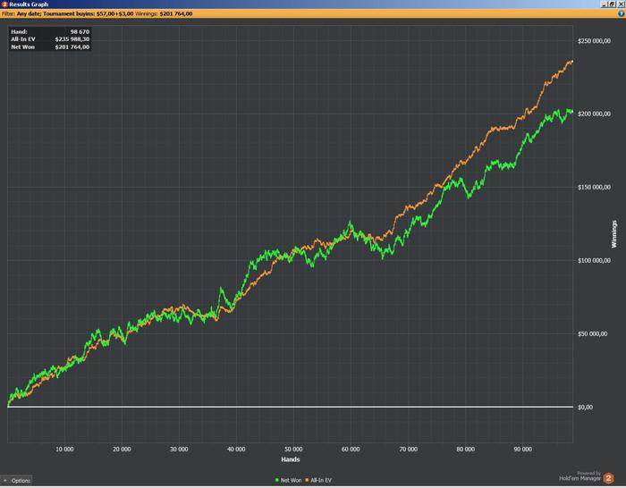626x488 pixels.
Task: Click the Results Graph title text
Action: point(29,4)
